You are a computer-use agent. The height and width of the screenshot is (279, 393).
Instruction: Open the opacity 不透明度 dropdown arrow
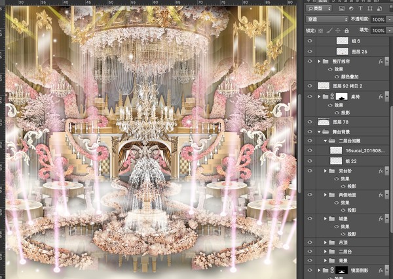390,19
